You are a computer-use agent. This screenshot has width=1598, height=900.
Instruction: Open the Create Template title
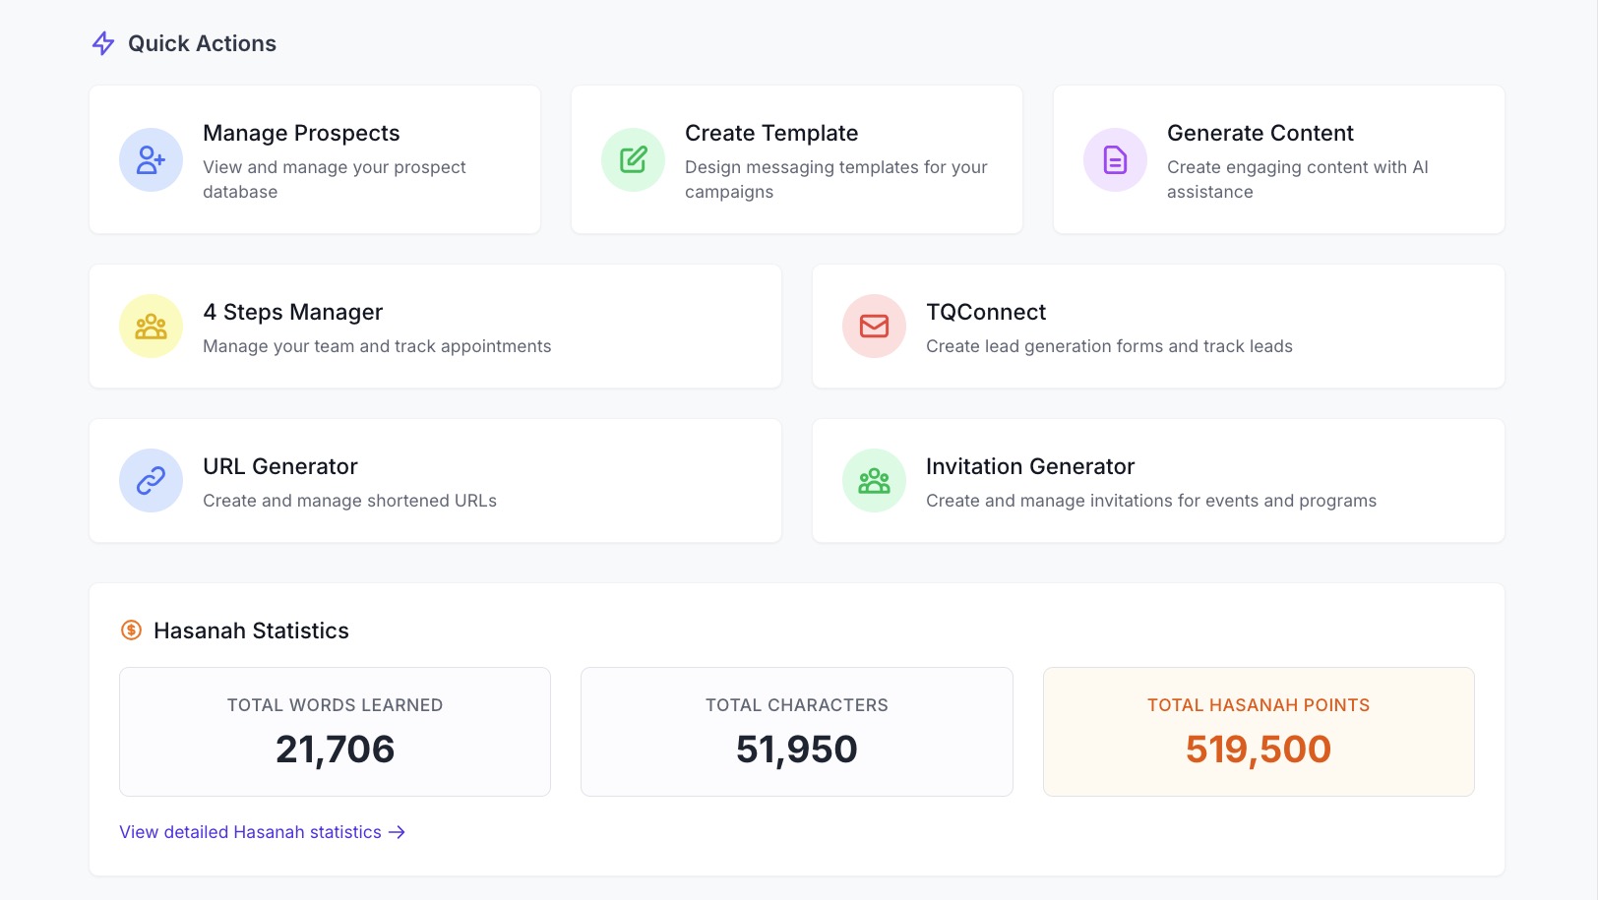tap(771, 133)
